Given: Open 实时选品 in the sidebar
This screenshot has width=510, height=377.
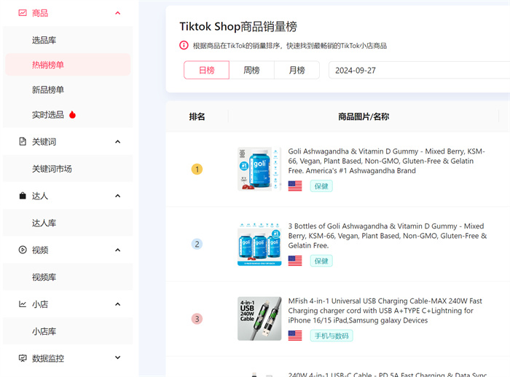Looking at the screenshot, I should pyautogui.click(x=68, y=115).
